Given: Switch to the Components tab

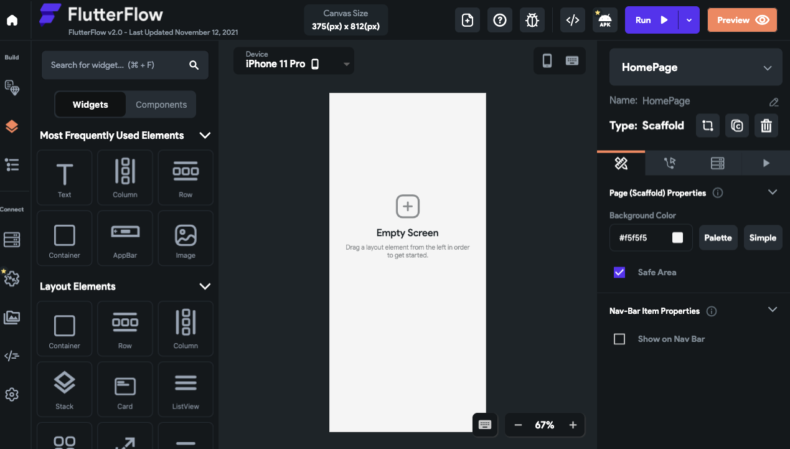Looking at the screenshot, I should coord(161,105).
